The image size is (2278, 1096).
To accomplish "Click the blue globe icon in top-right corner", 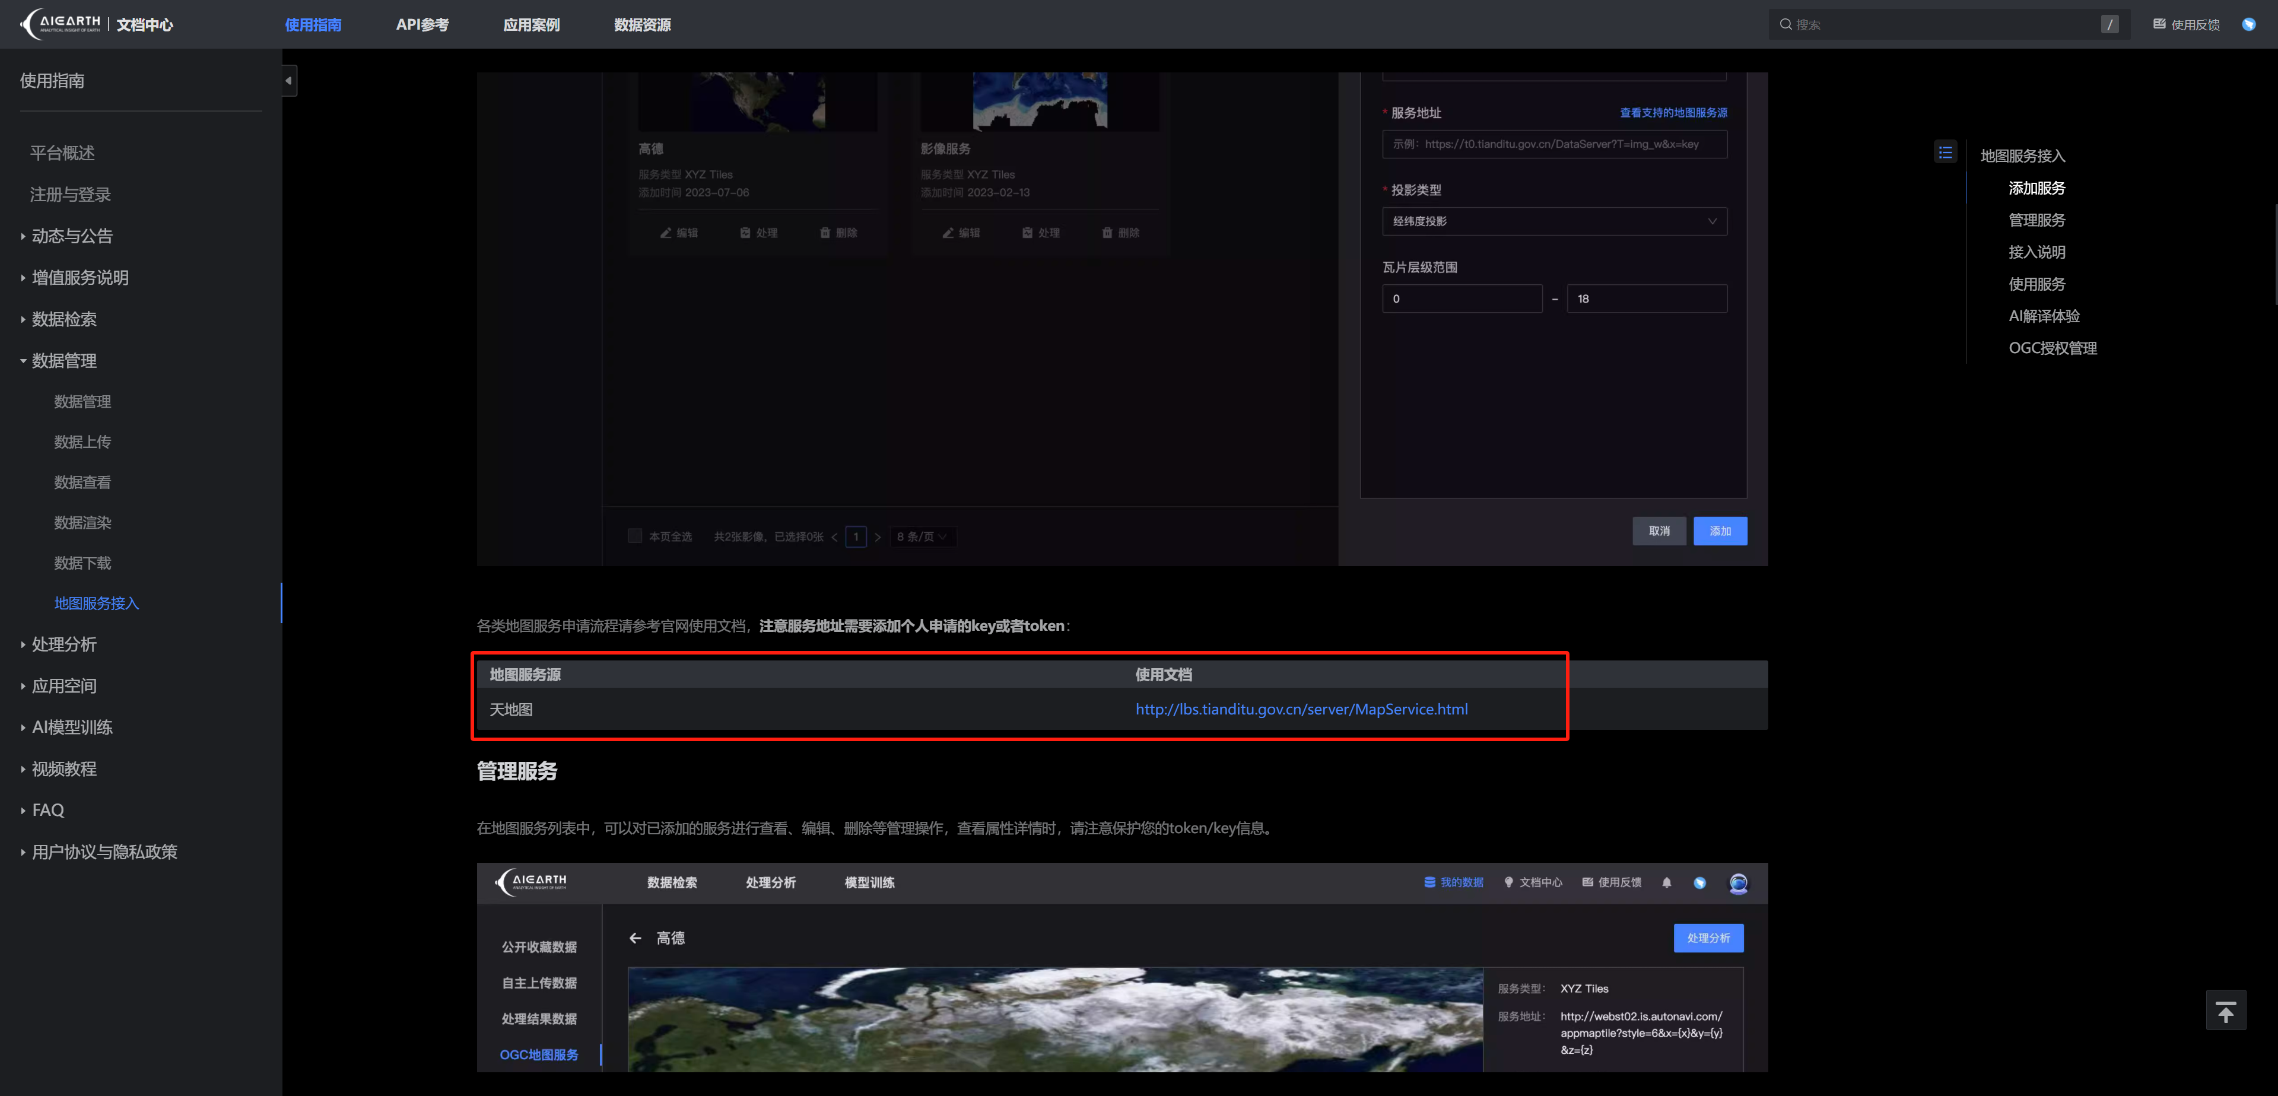I will pyautogui.click(x=2248, y=25).
